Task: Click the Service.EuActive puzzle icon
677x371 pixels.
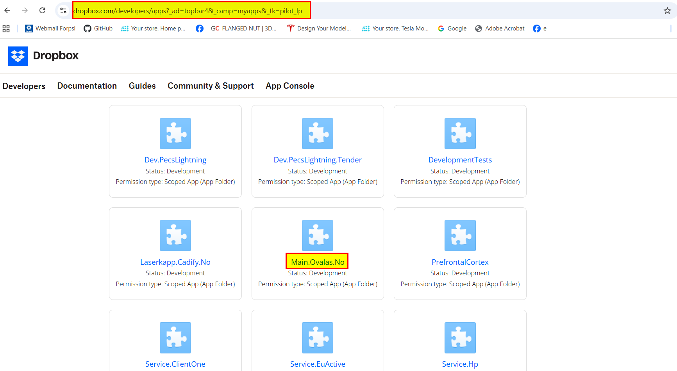Action: [x=318, y=338]
